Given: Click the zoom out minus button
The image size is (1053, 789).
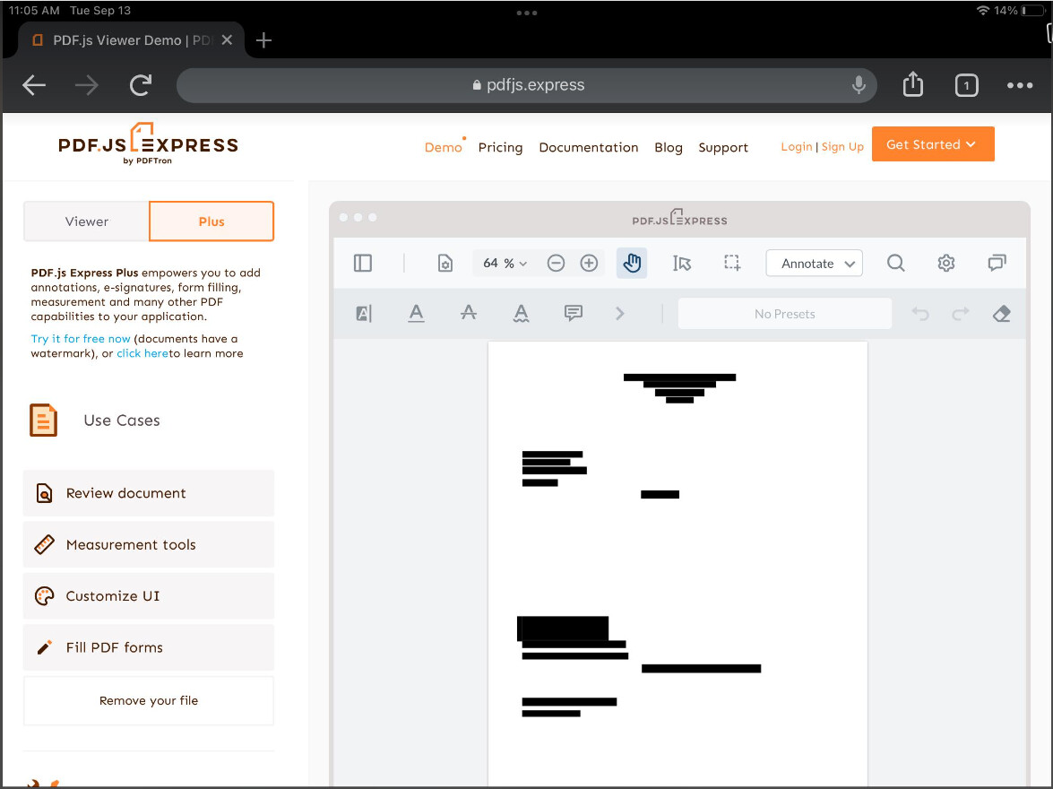Looking at the screenshot, I should click(556, 263).
